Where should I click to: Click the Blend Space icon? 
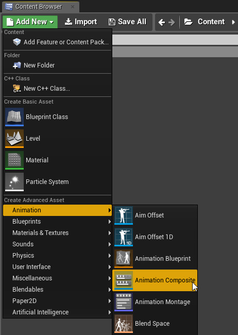point(124,324)
